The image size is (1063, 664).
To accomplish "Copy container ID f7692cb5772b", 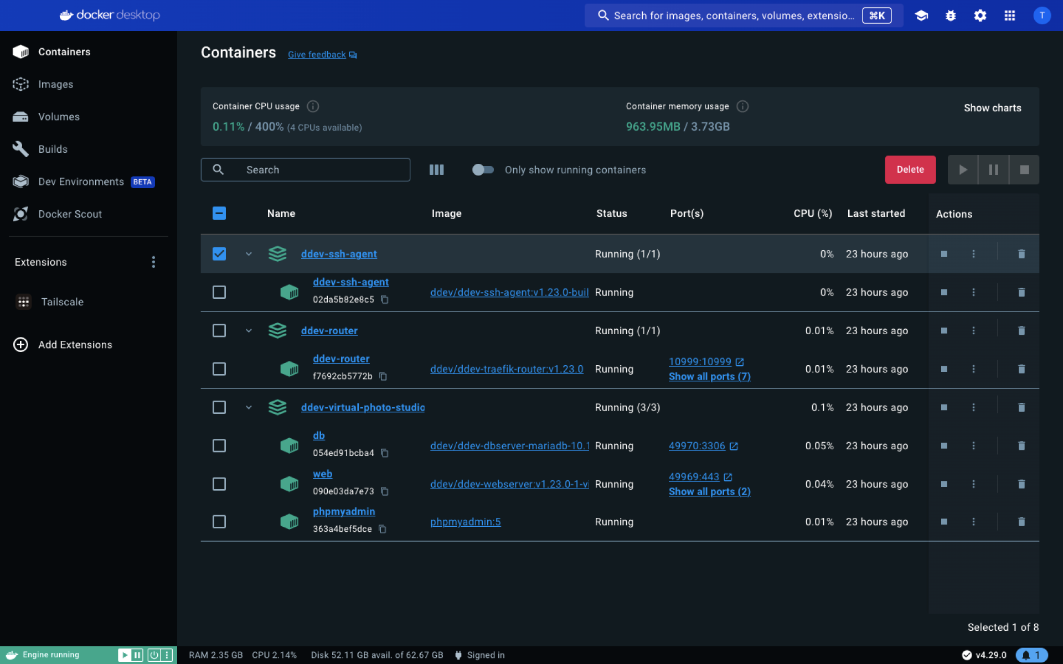I will [383, 376].
